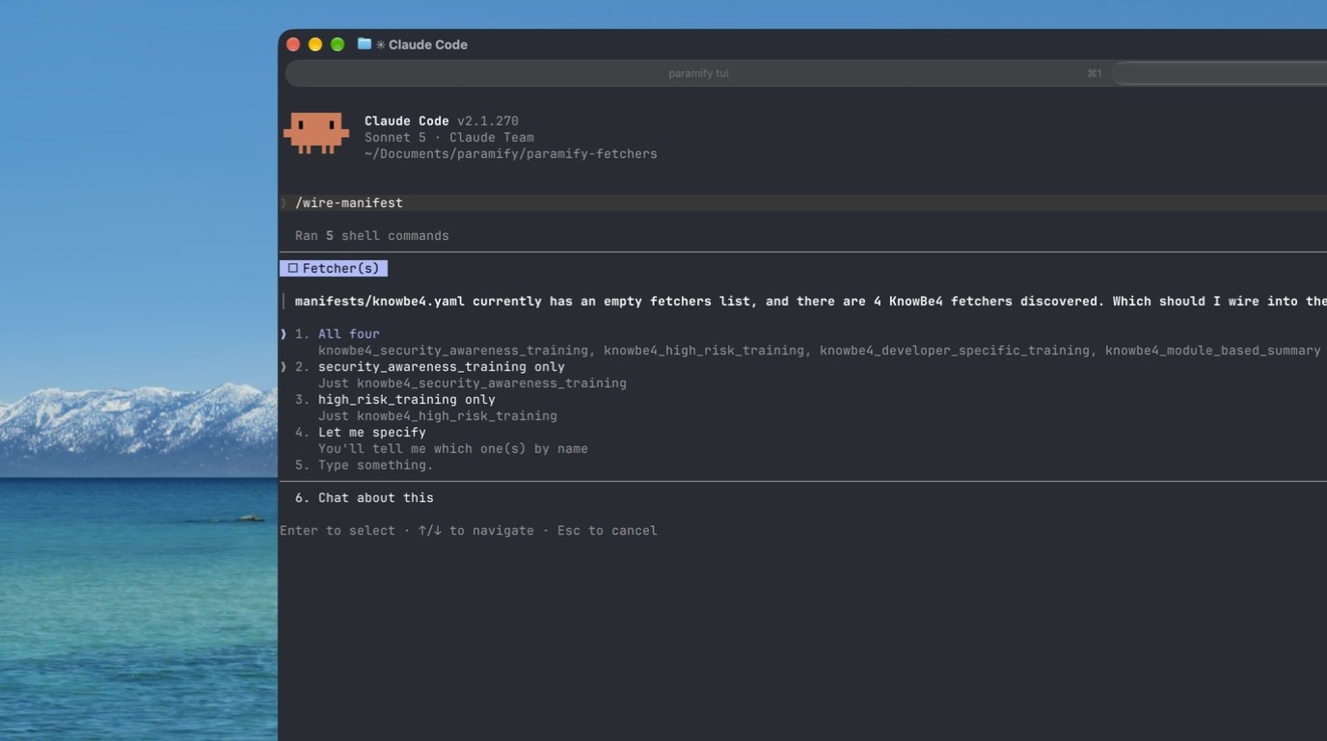Click the Claude Code pixel mascot logo
This screenshot has height=741, width=1327.
click(x=316, y=133)
